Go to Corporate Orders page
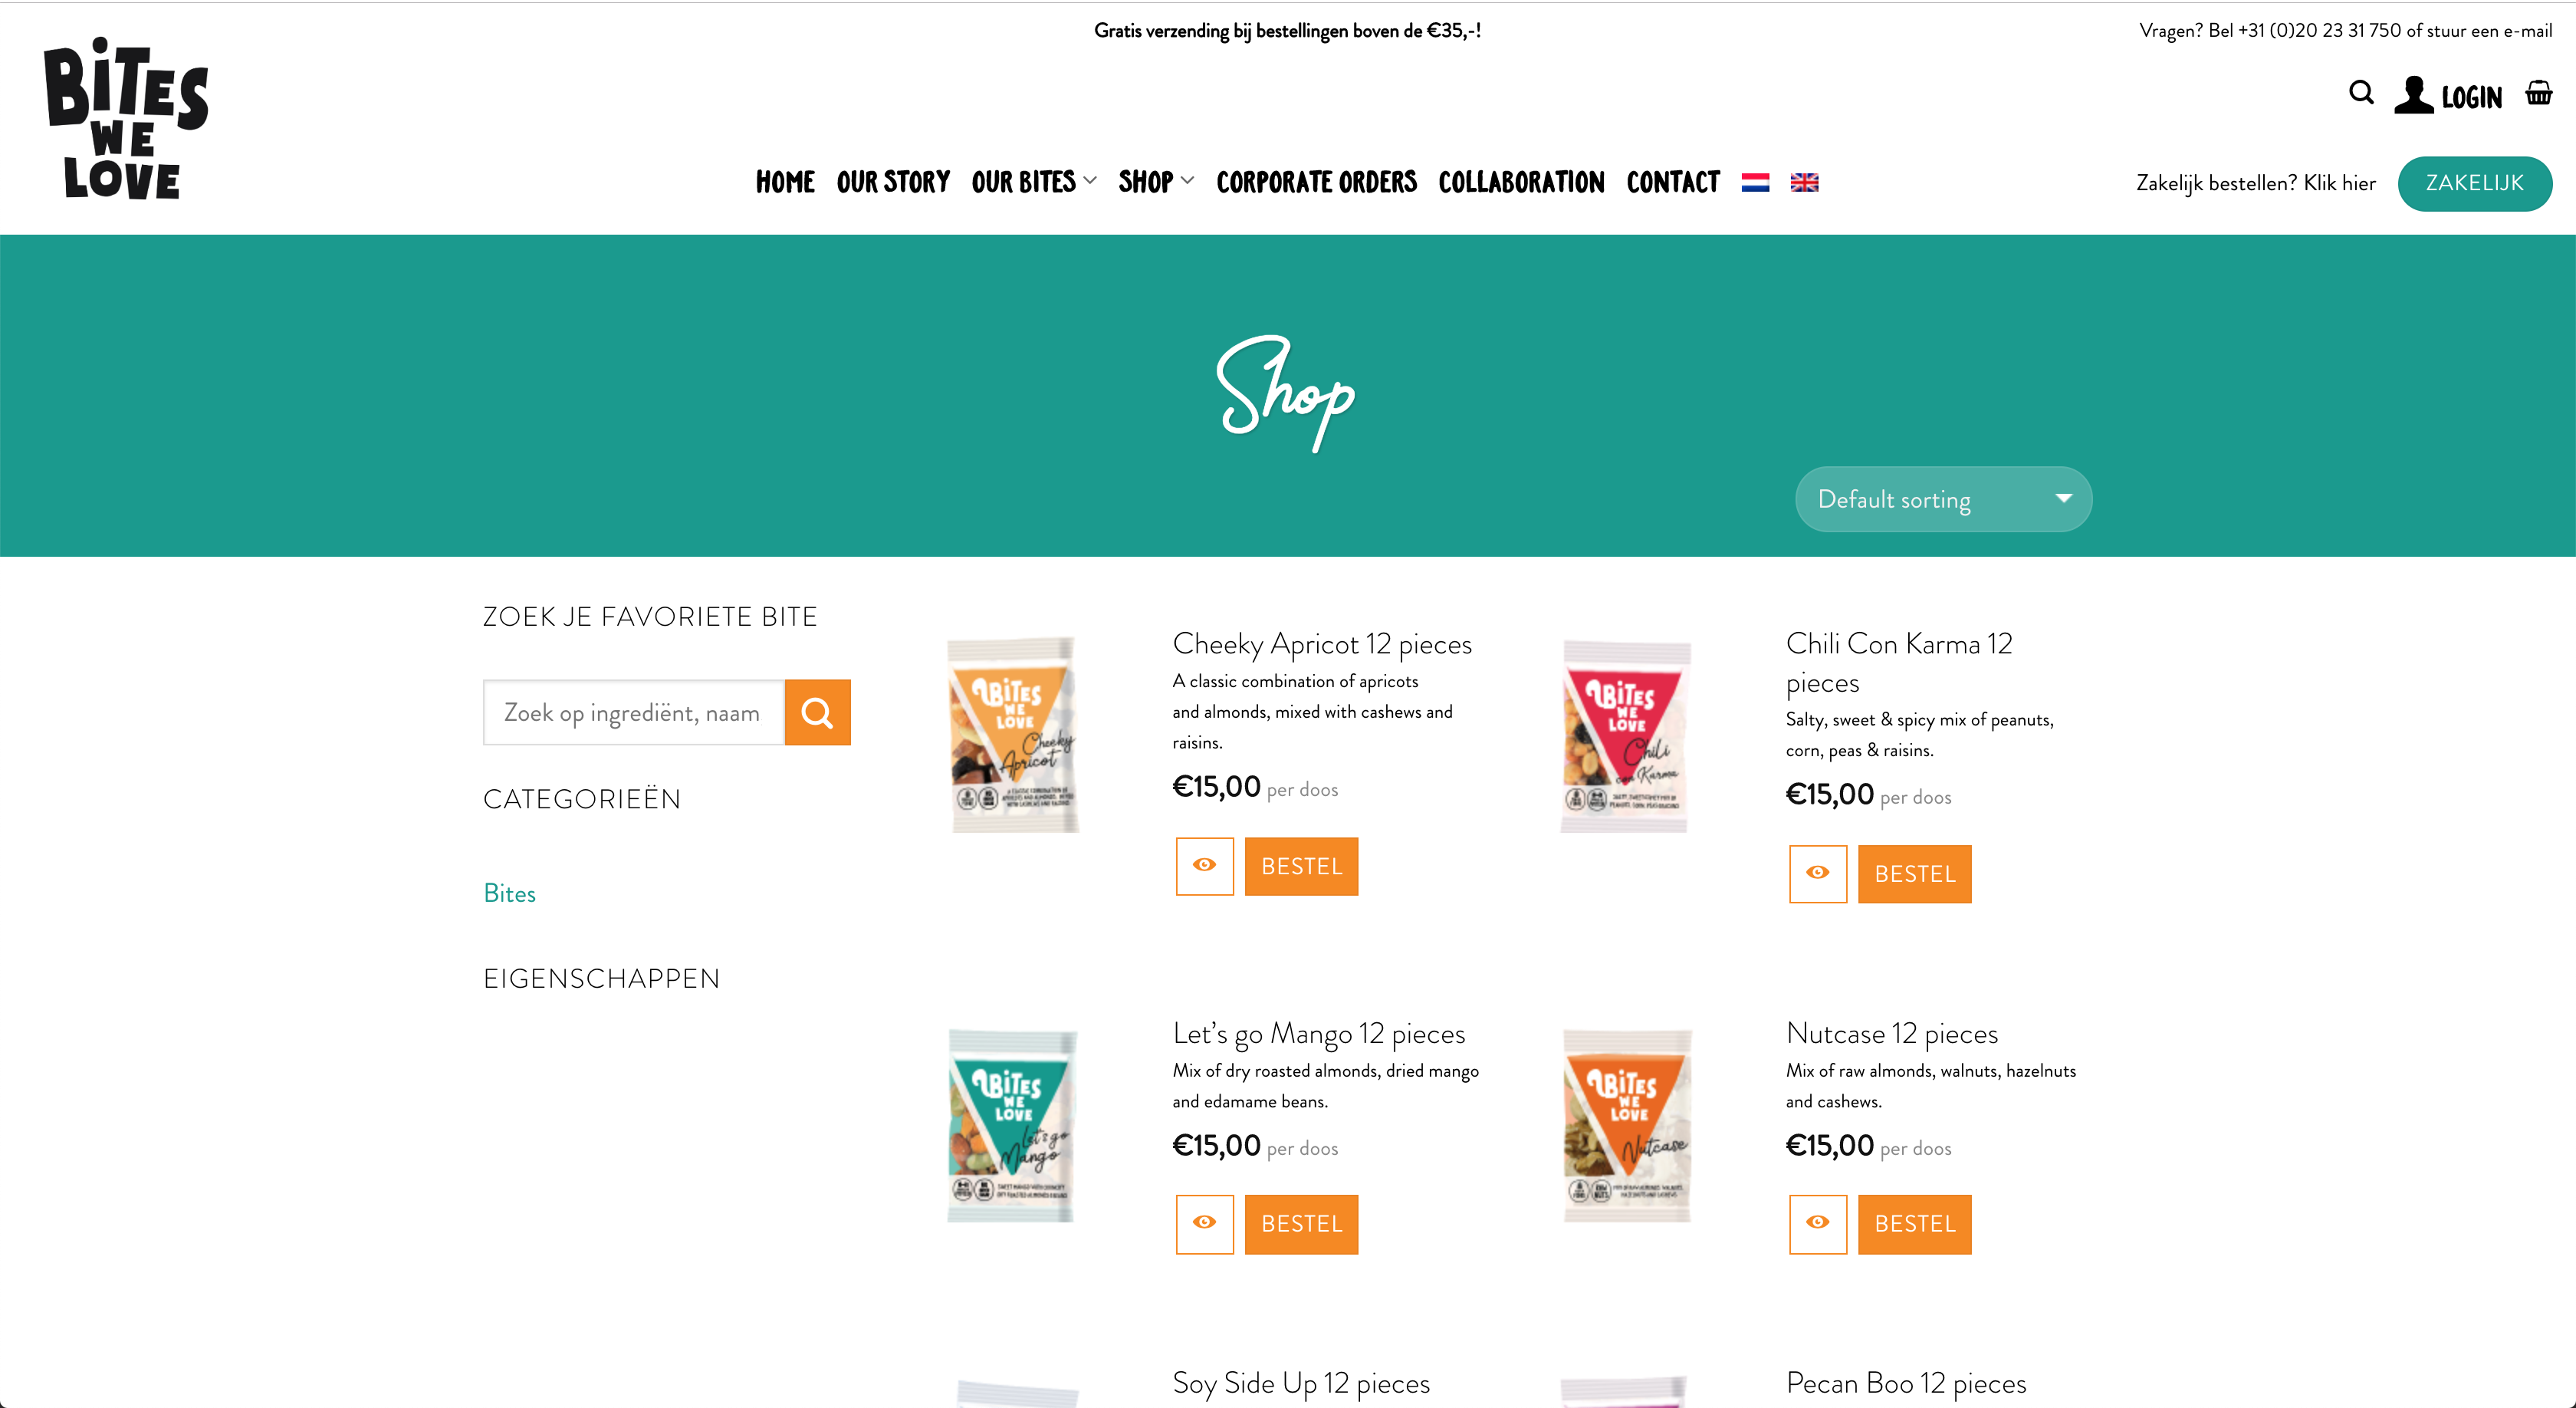The height and width of the screenshot is (1408, 2576). point(1316,182)
